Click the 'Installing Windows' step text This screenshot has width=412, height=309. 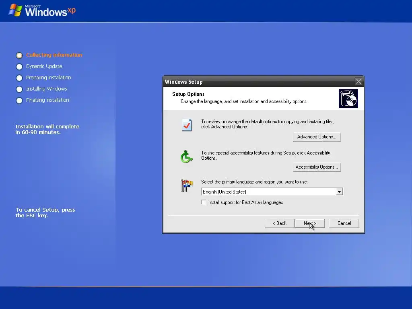point(47,89)
